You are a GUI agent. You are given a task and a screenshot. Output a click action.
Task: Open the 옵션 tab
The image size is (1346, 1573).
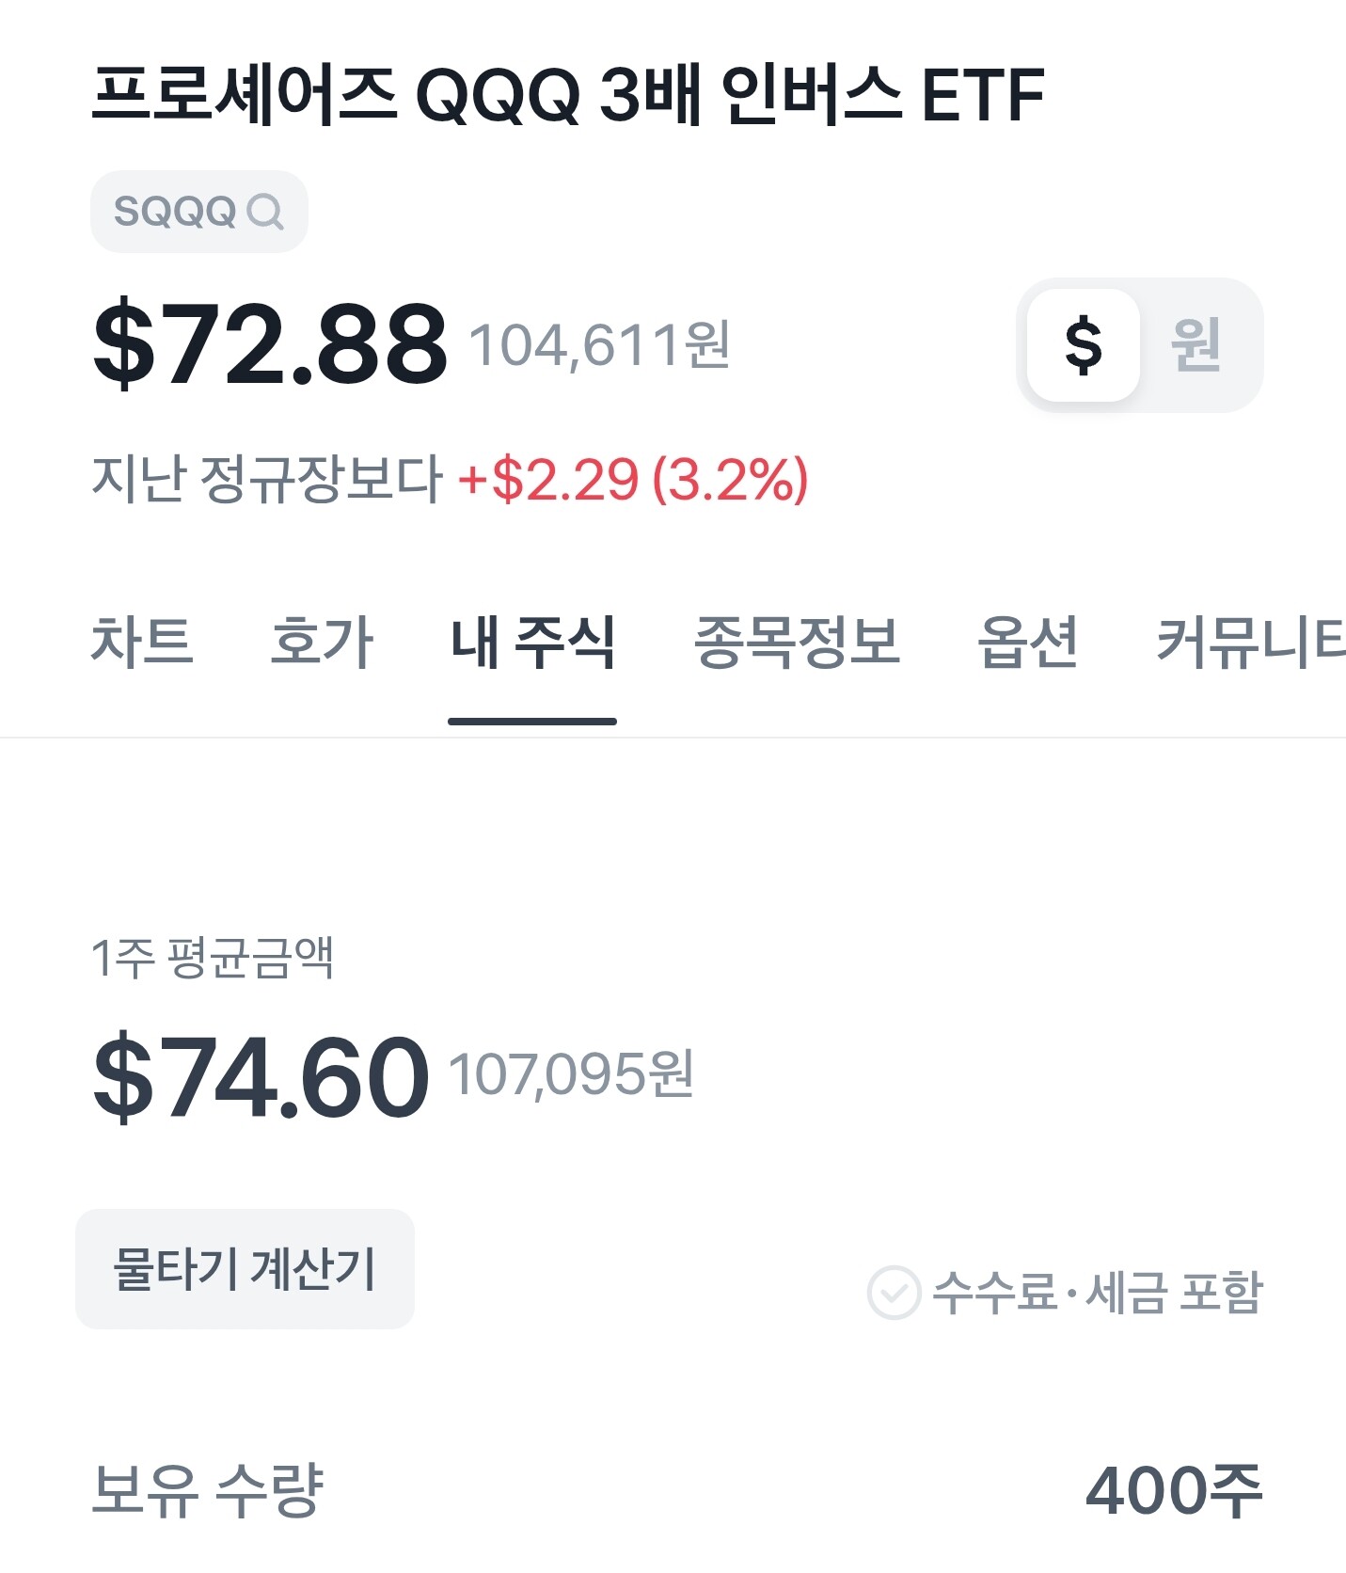point(1028,643)
